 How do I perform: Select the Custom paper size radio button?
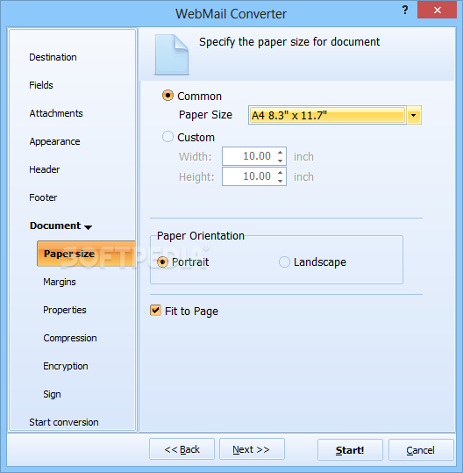tap(167, 137)
